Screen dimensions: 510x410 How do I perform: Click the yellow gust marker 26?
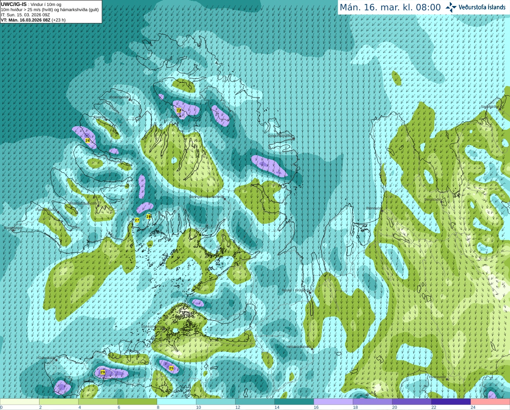(x=88, y=141)
